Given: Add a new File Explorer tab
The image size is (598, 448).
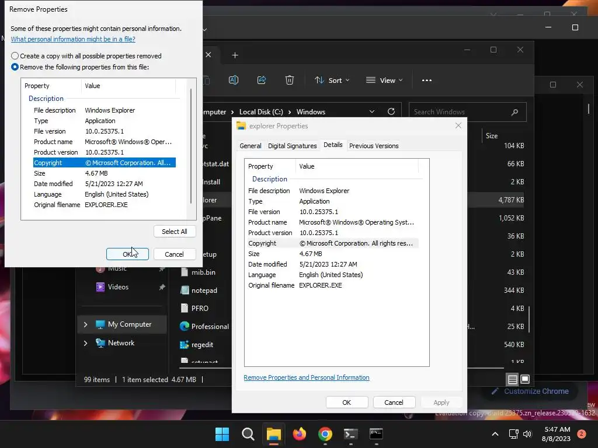Looking at the screenshot, I should (x=235, y=55).
